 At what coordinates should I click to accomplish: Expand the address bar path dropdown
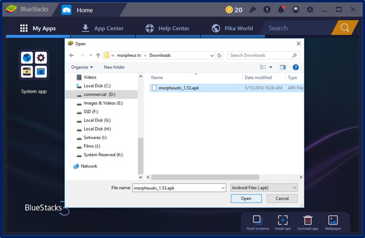(212, 55)
